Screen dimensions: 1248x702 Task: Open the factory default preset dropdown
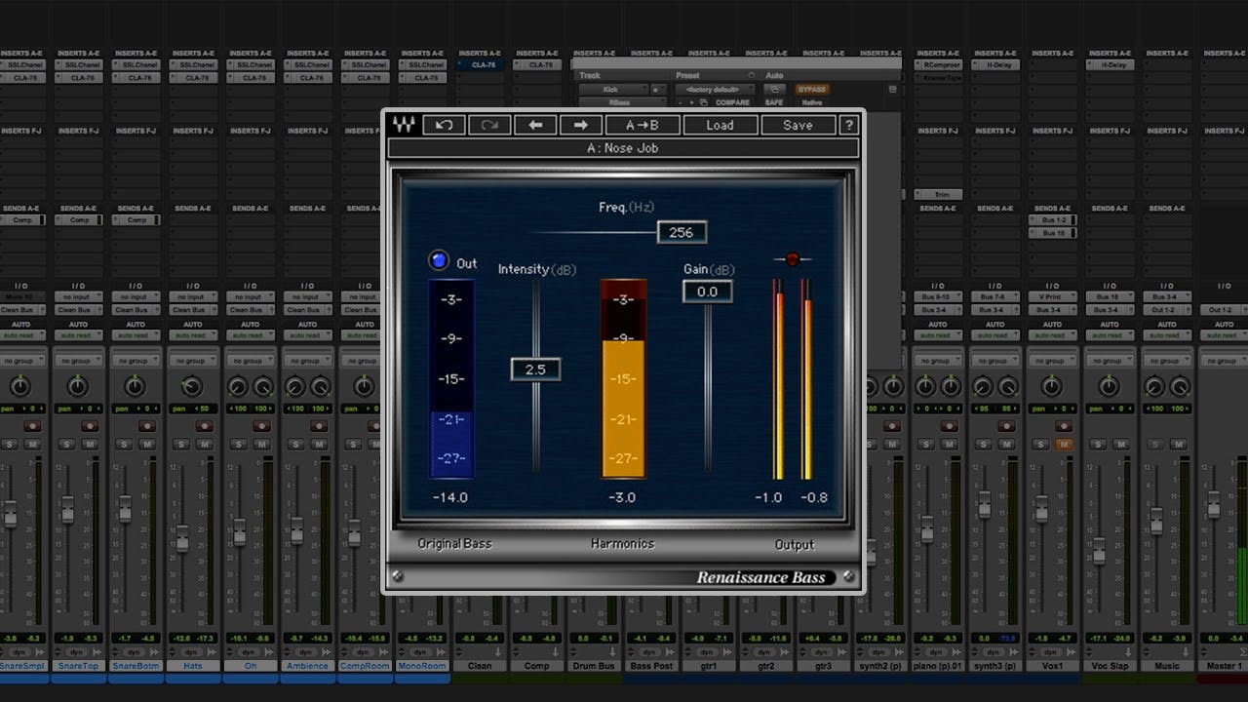tap(714, 89)
